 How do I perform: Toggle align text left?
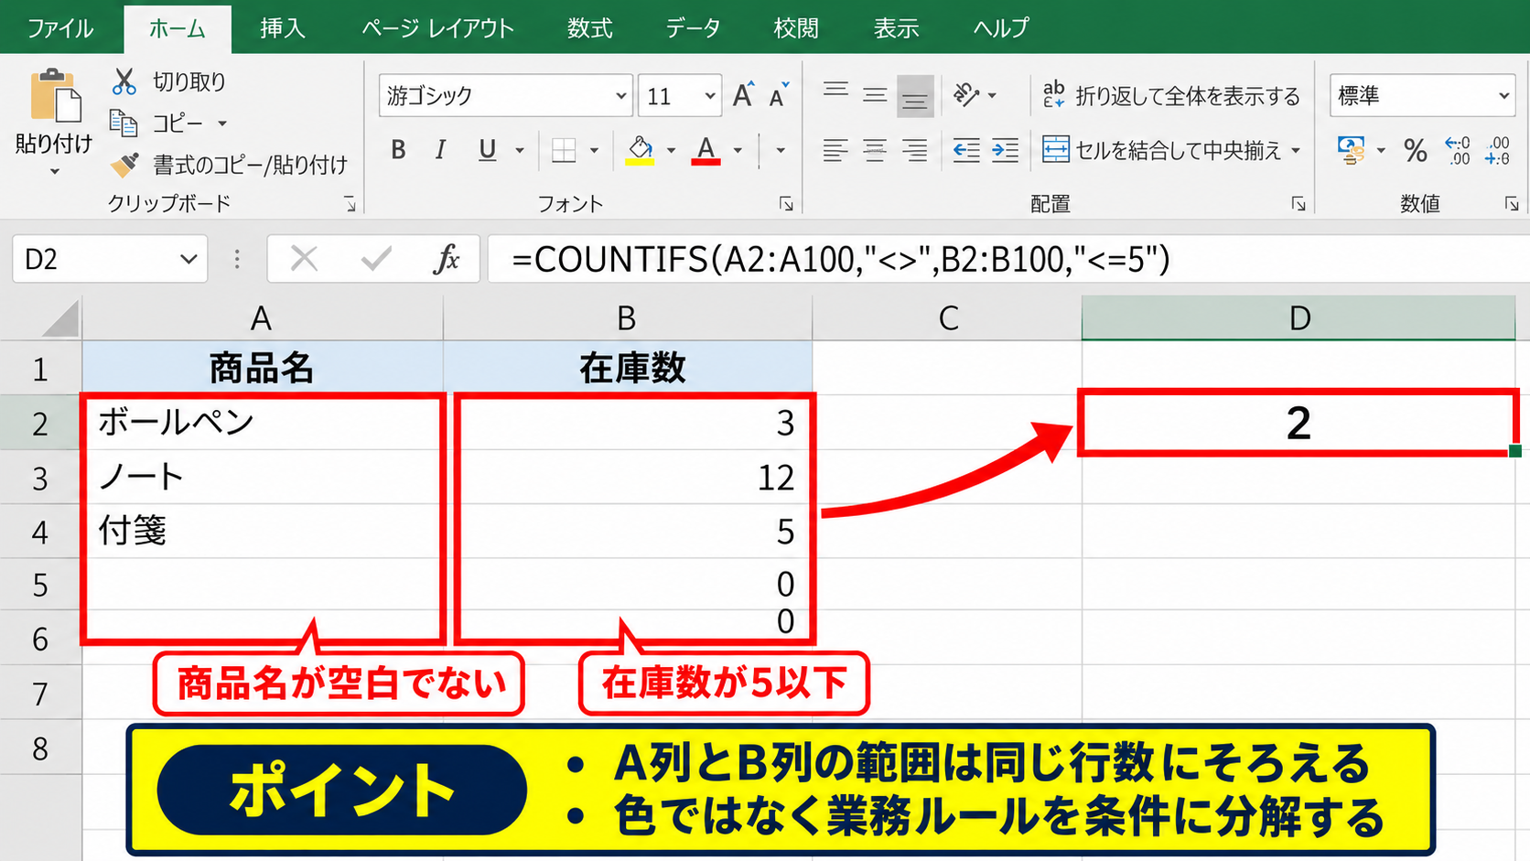point(835,150)
